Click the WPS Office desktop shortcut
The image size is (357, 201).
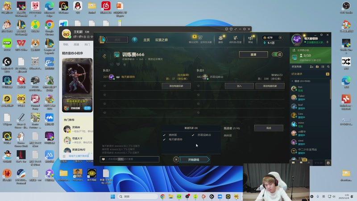(x=21, y=45)
